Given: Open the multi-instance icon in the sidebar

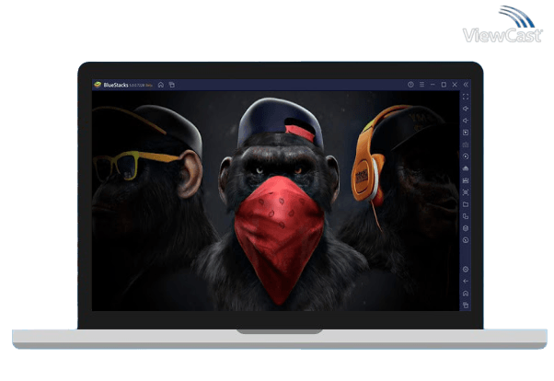Looking at the screenshot, I should [x=466, y=216].
